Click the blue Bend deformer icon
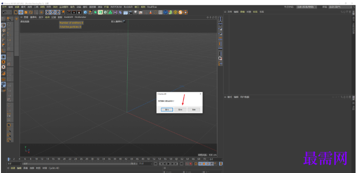Image resolution: width=356 pixels, height=173 pixels. [120, 12]
